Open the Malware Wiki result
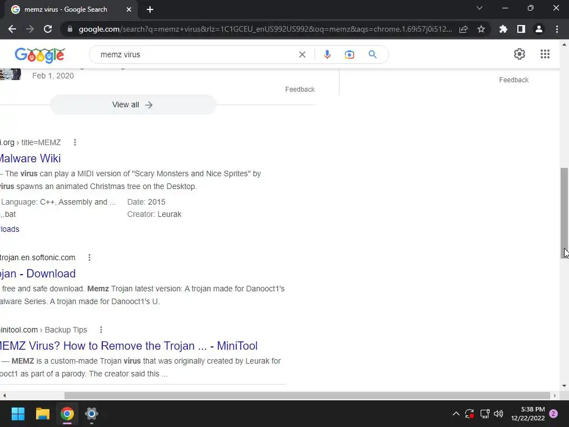The width and height of the screenshot is (569, 427). point(30,158)
